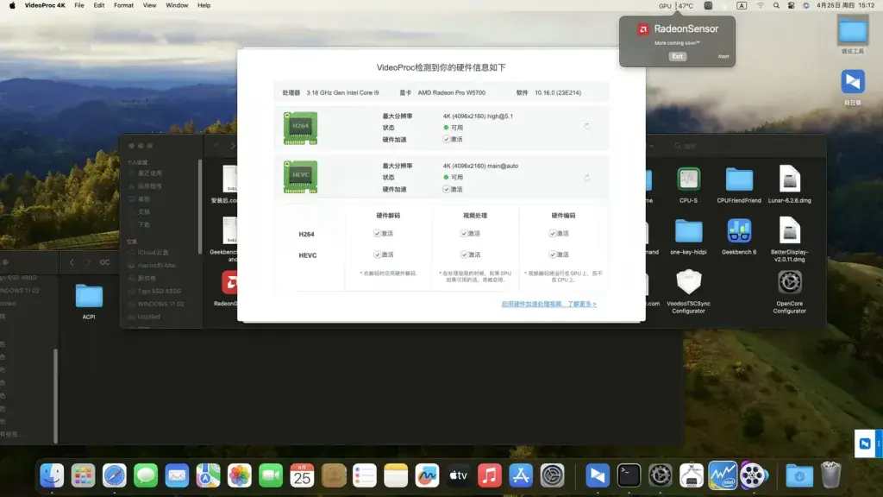Viewport: 883px width, 497px height.
Task: Open Spotlight search in menu bar
Action: coord(776,6)
